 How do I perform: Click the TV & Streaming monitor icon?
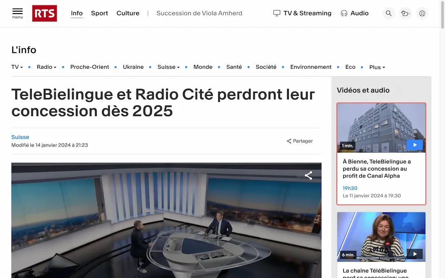276,13
